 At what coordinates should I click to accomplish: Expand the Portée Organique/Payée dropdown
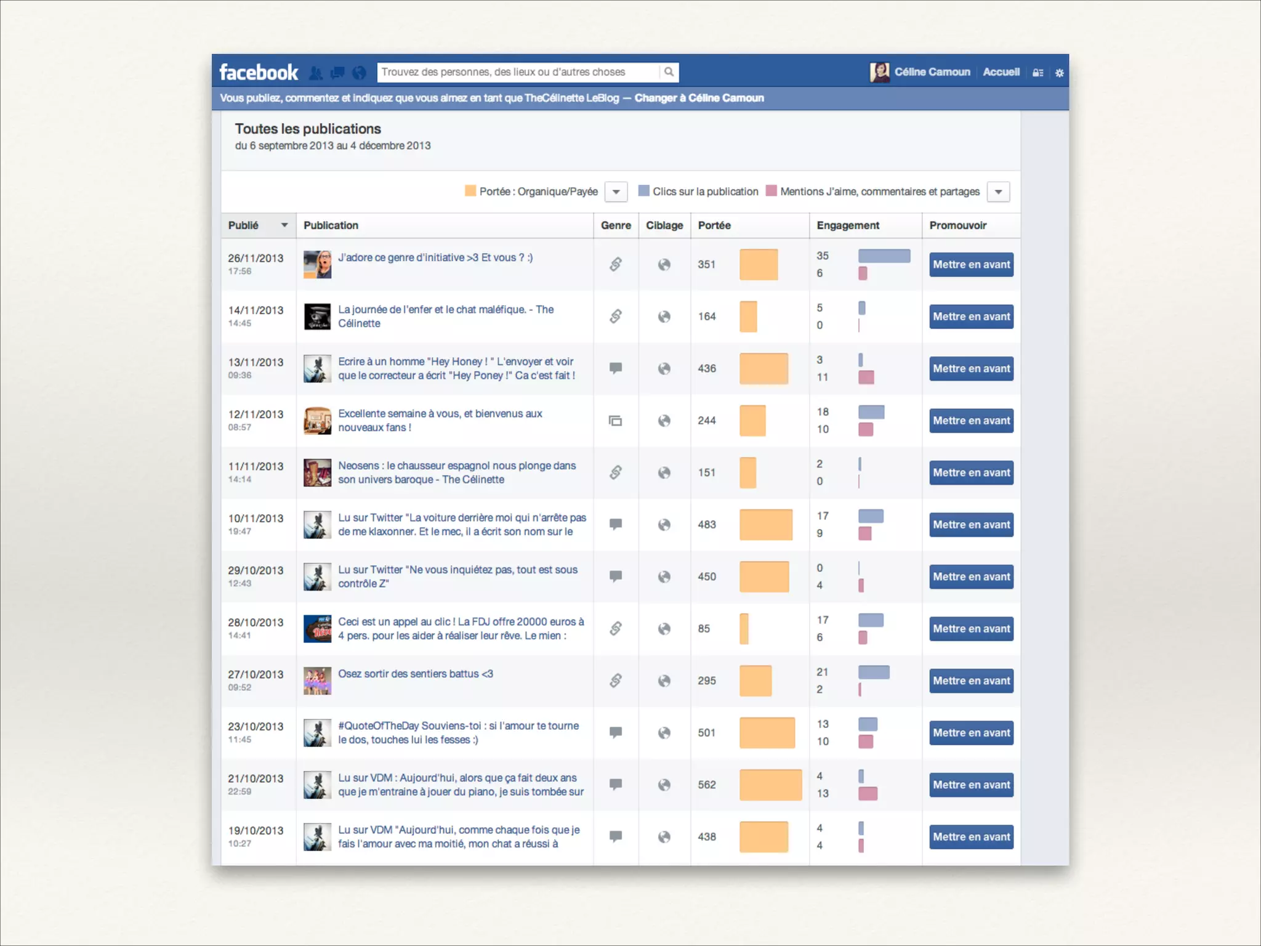pyautogui.click(x=616, y=192)
